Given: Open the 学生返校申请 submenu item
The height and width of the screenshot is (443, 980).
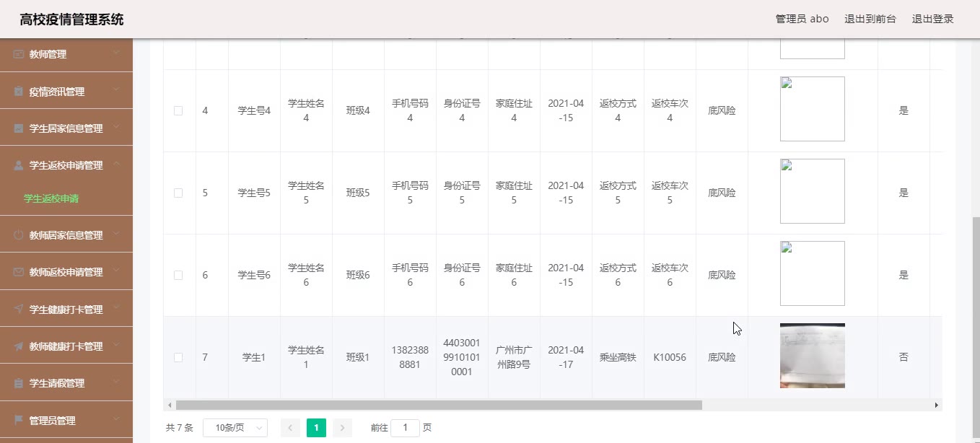Looking at the screenshot, I should [51, 198].
